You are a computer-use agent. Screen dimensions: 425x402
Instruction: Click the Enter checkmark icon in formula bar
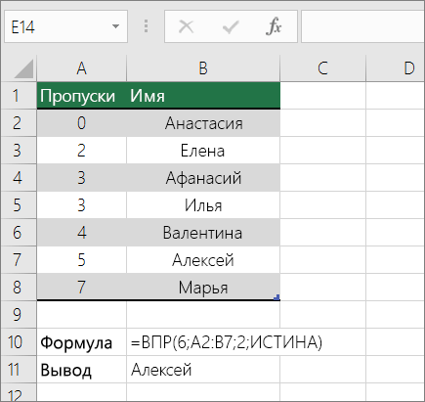231,26
